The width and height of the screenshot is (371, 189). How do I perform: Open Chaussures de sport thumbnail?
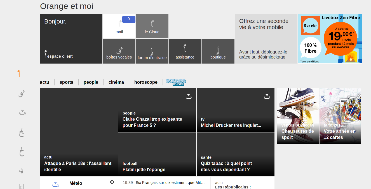[x=298, y=116]
